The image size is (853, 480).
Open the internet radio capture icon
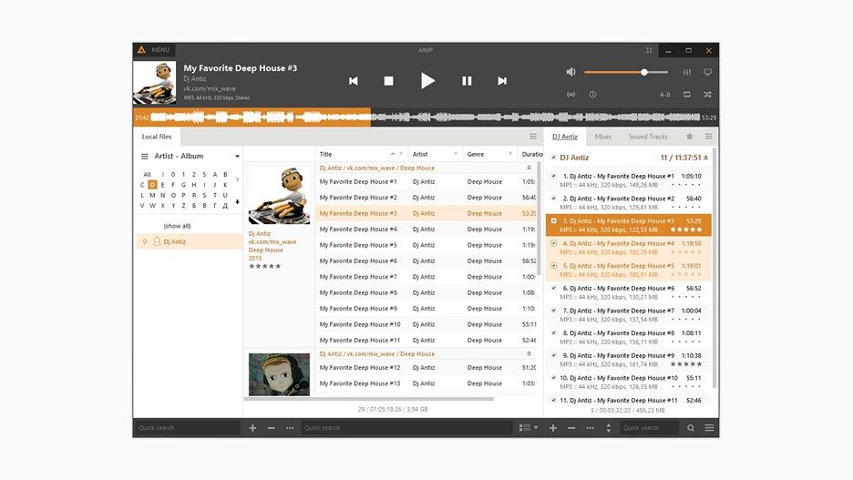(x=570, y=95)
